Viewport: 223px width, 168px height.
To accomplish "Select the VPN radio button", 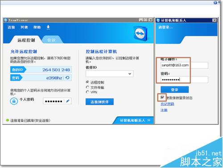I will (x=87, y=92).
